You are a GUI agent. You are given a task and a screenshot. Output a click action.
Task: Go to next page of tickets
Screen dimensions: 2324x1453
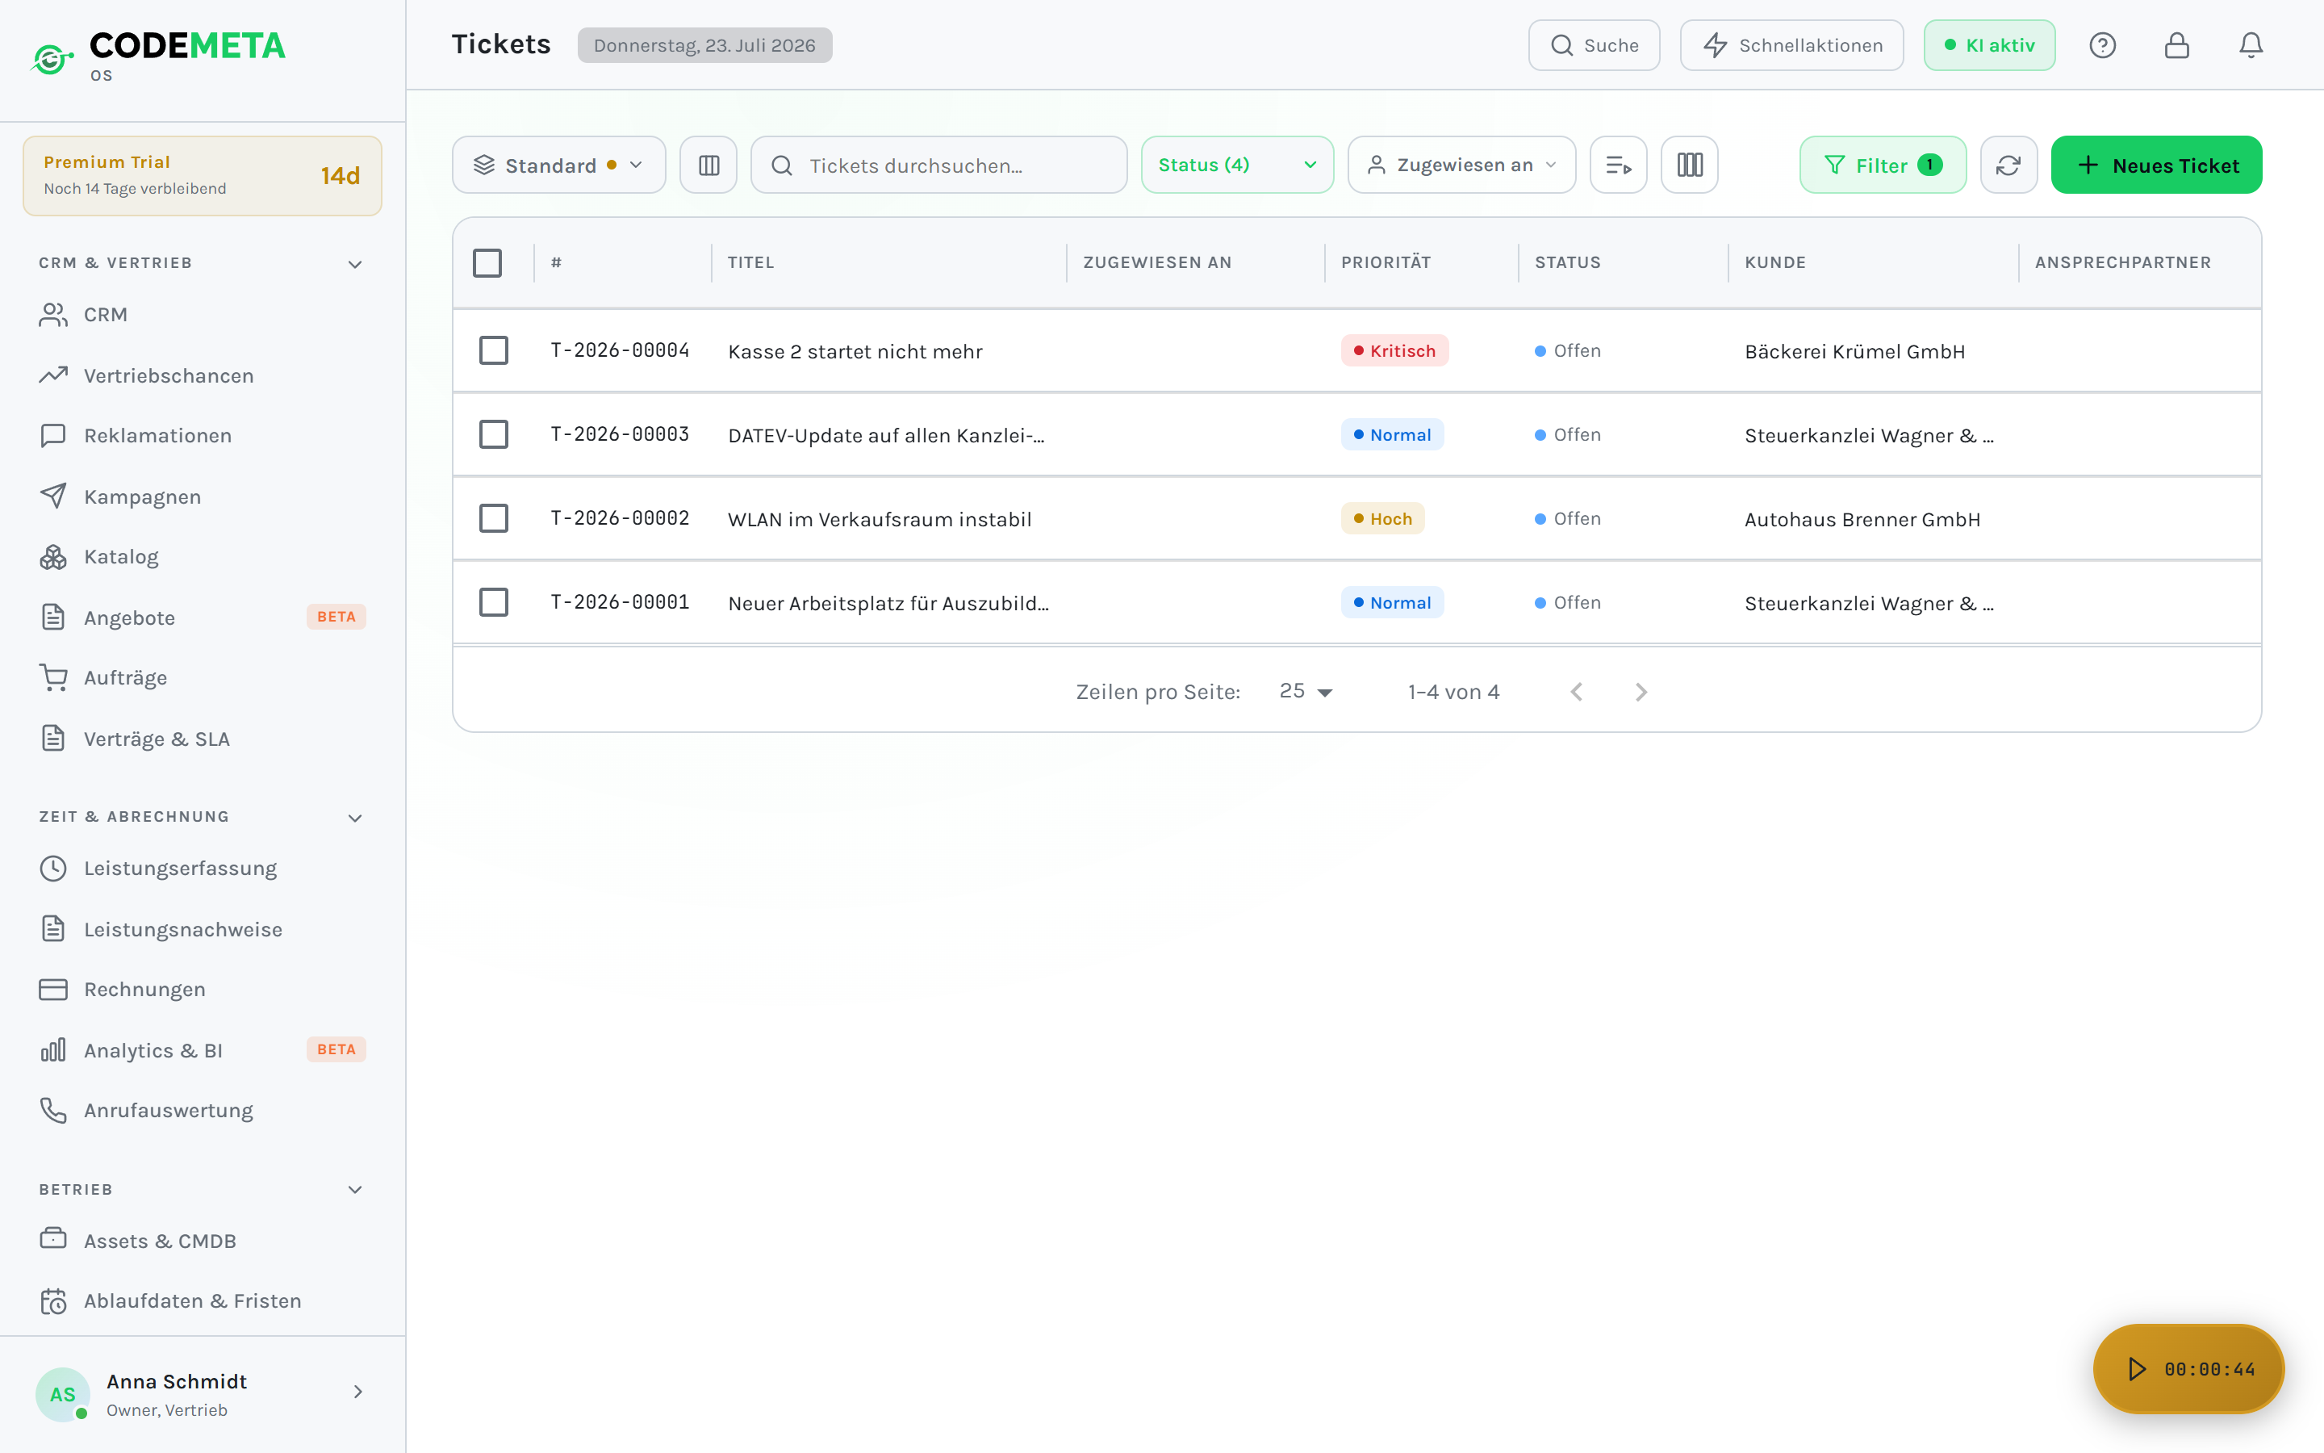[x=1641, y=692]
